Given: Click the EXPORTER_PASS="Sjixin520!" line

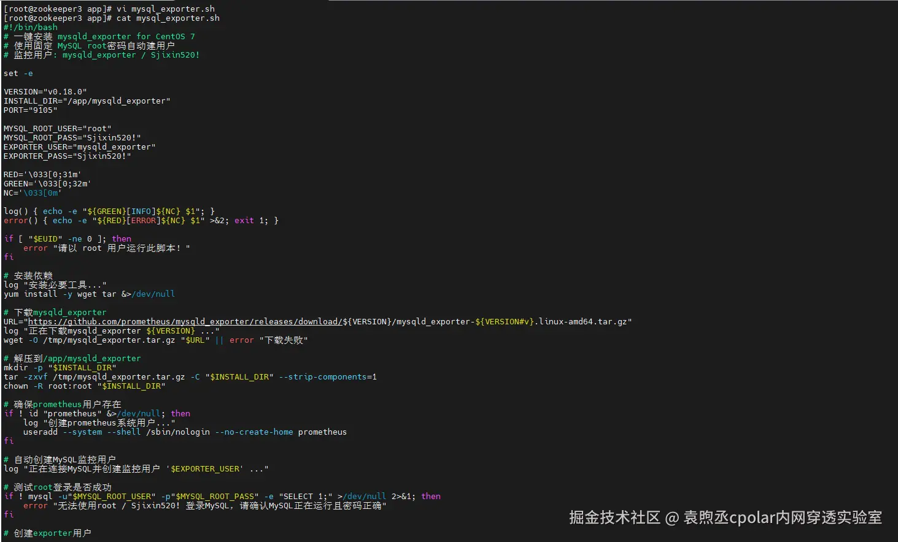Looking at the screenshot, I should (68, 156).
